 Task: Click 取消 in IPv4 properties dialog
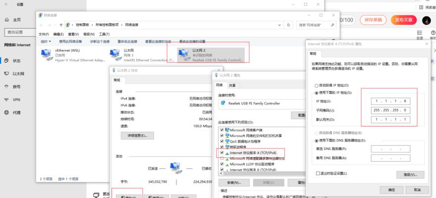click(x=417, y=190)
